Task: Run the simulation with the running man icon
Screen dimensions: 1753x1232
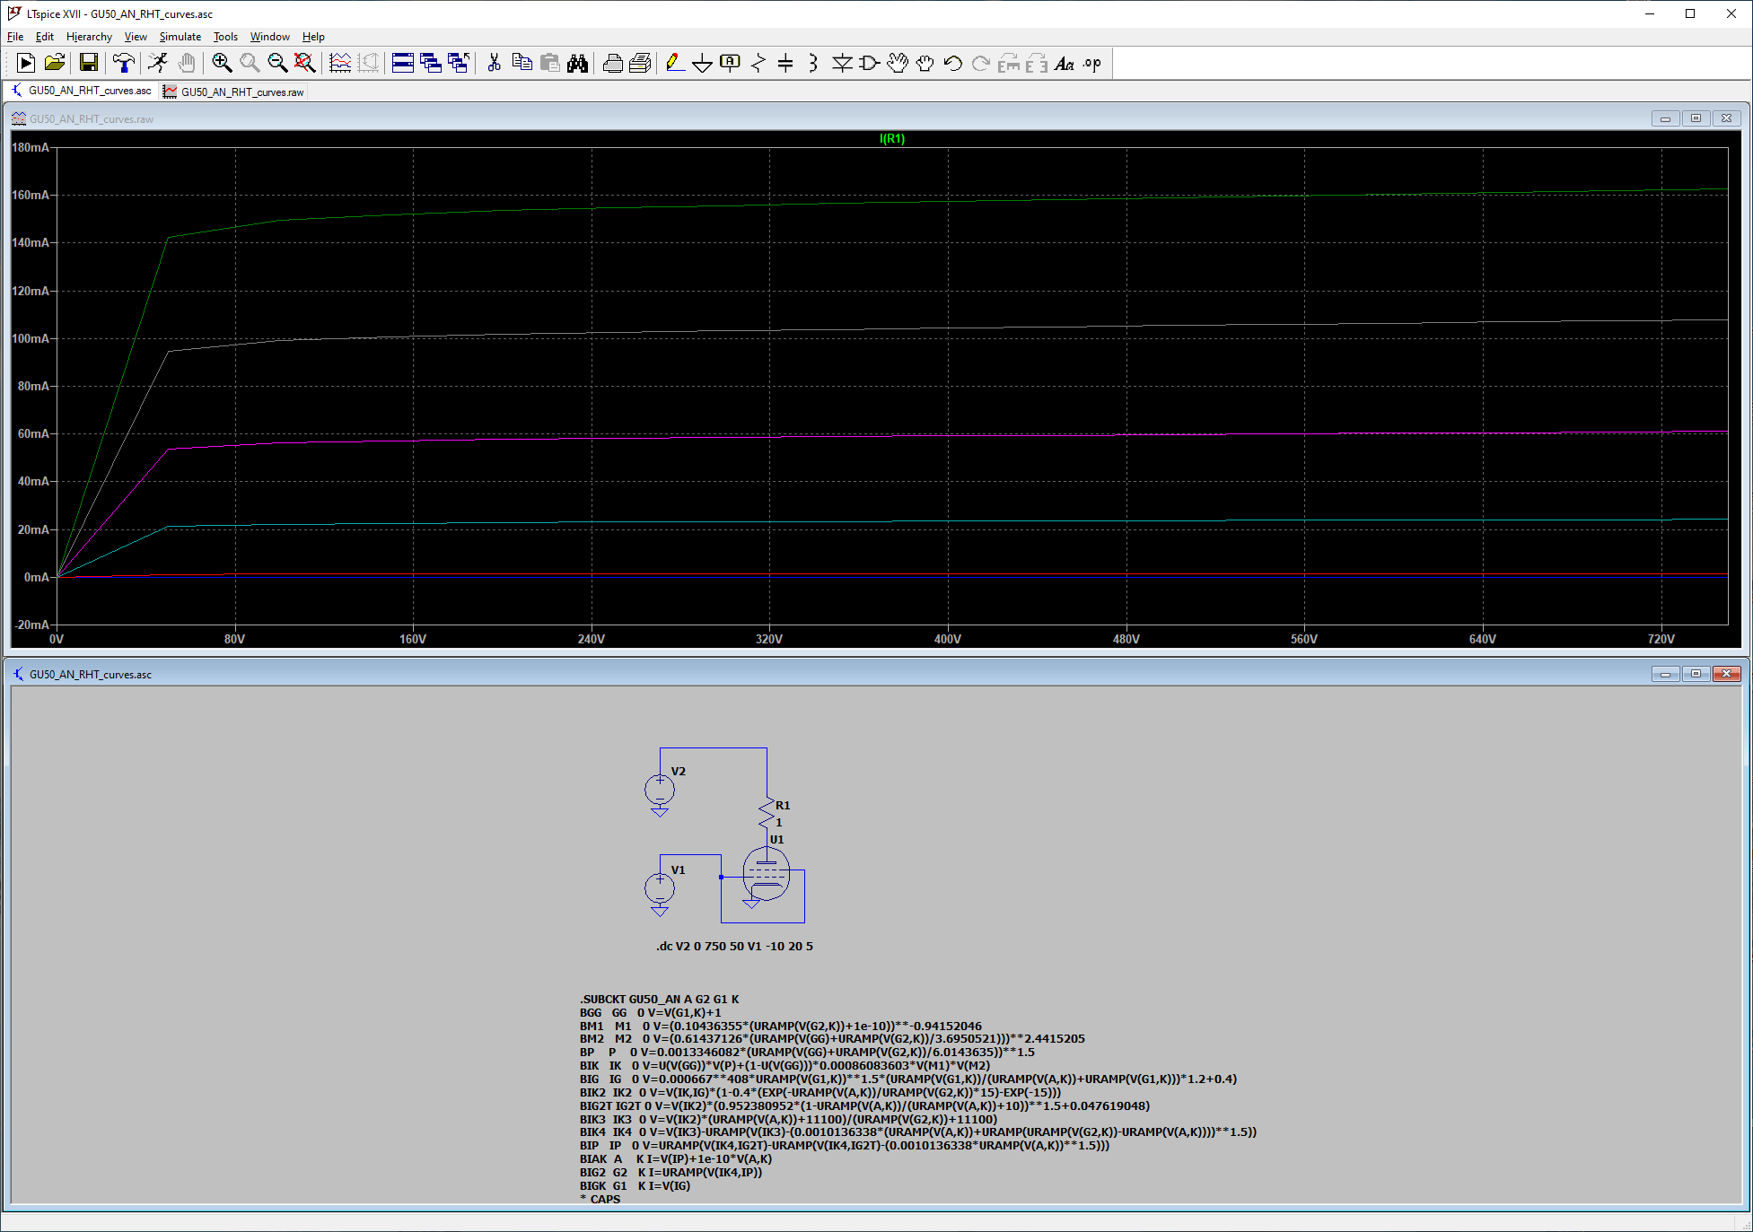Action: coord(158,63)
